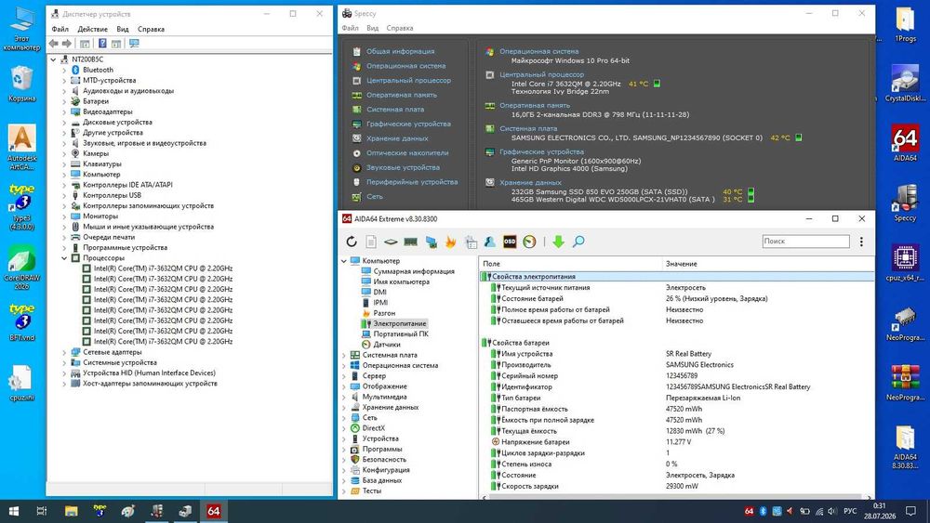
Task: Select Центральный процессор in Speccy sidebar
Action: tap(408, 81)
